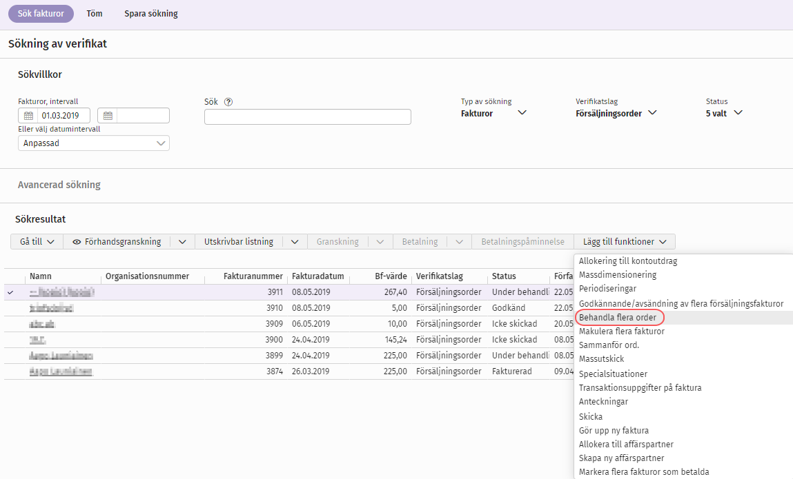
Task: Sort by Organisationsnummer column header
Action: tap(147, 276)
